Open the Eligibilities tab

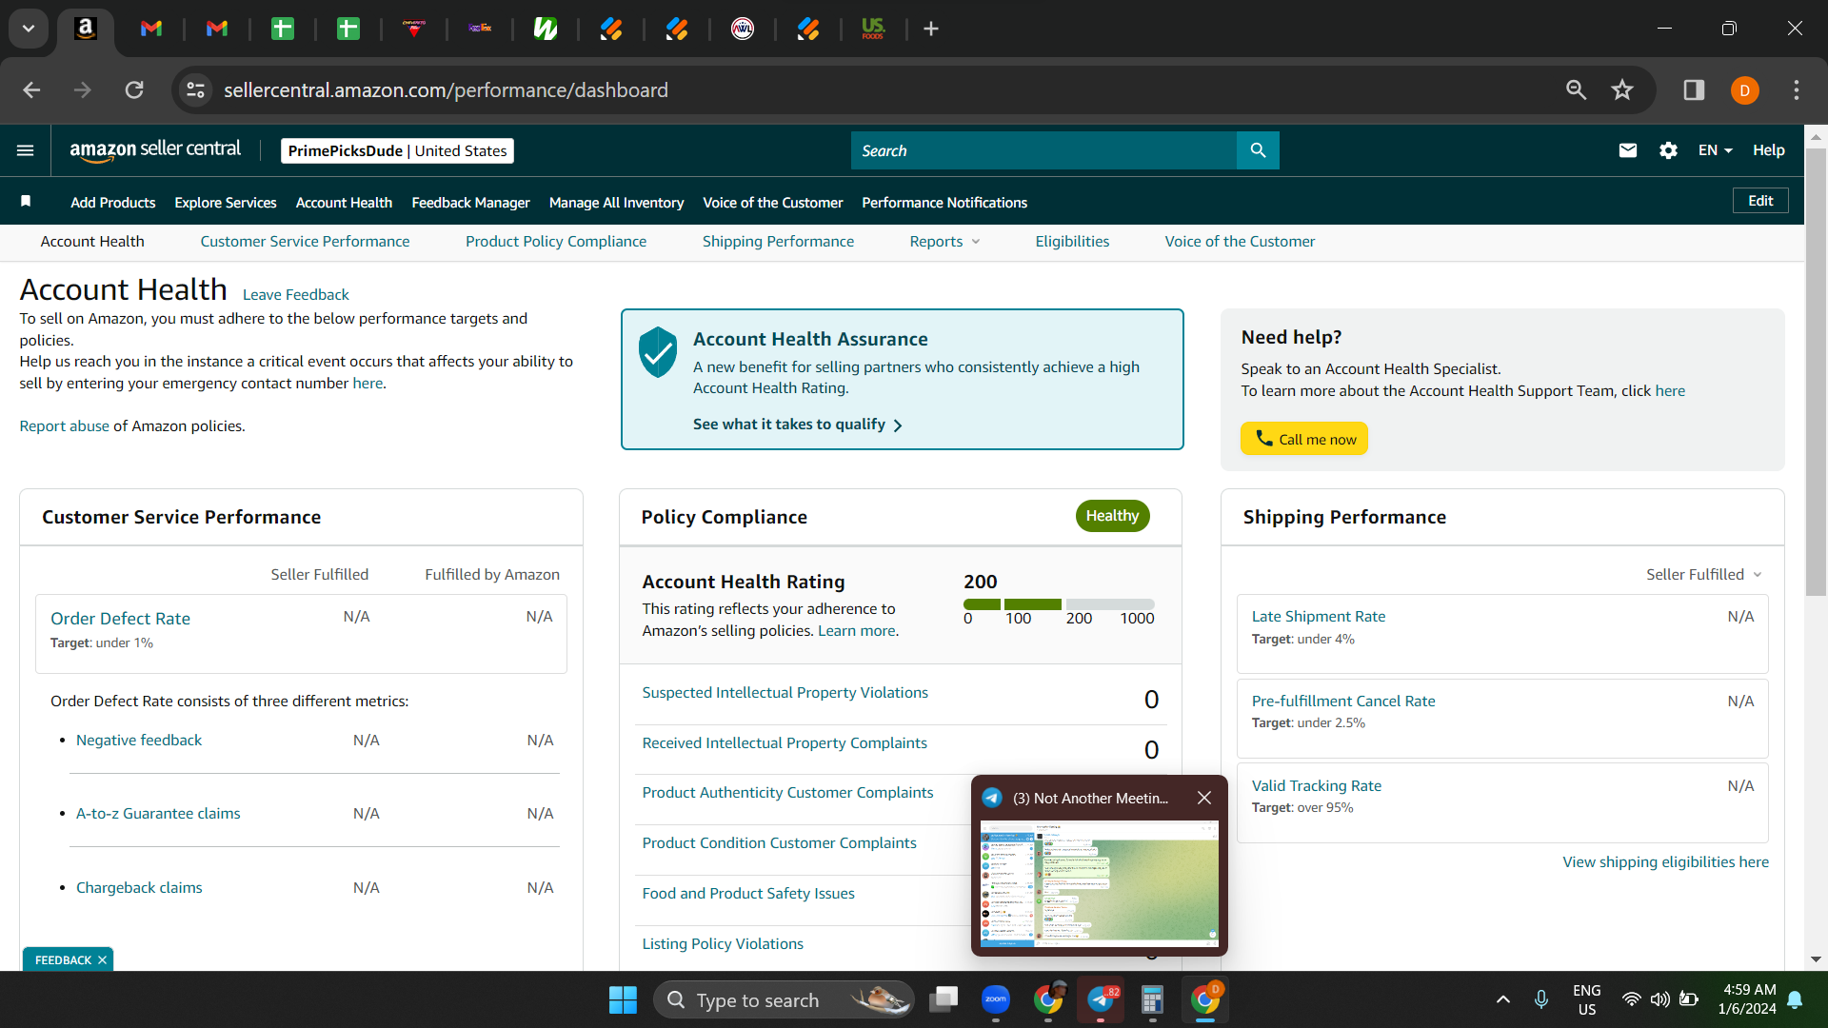[x=1072, y=242]
